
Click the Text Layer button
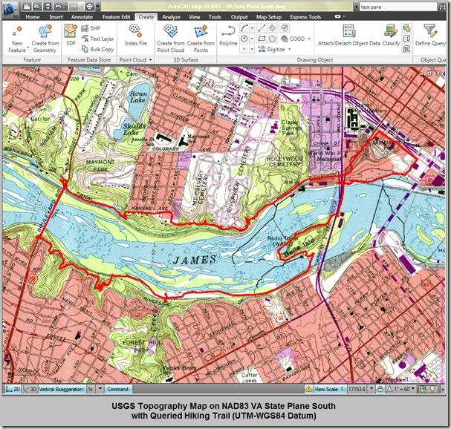97,39
